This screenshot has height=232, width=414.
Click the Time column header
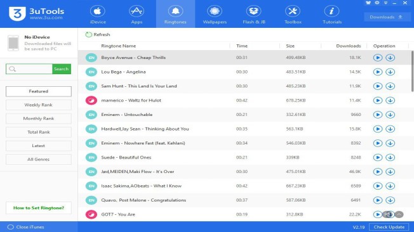[242, 46]
